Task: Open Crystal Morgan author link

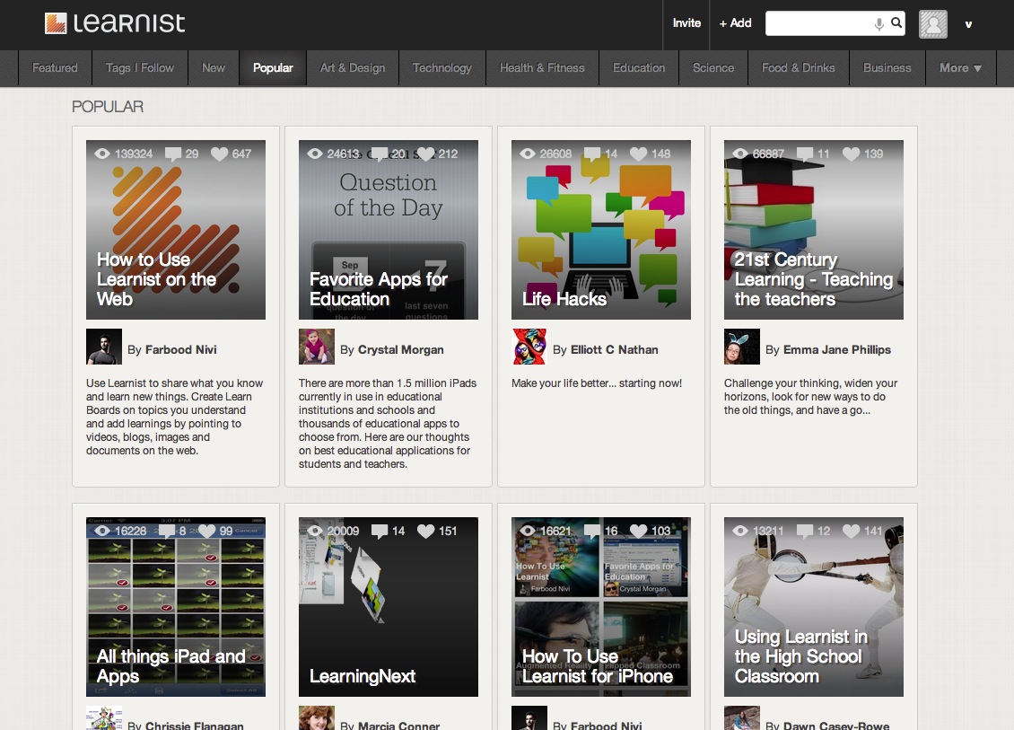Action: pos(401,350)
